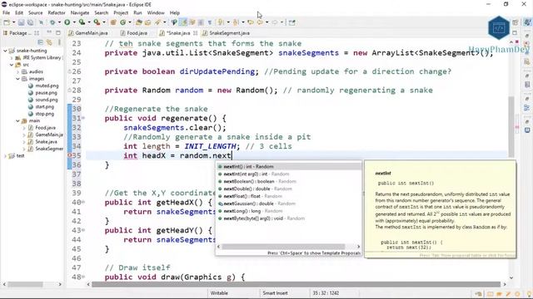Choose nextInt() : int proposal
533x299 pixels.
289,166
